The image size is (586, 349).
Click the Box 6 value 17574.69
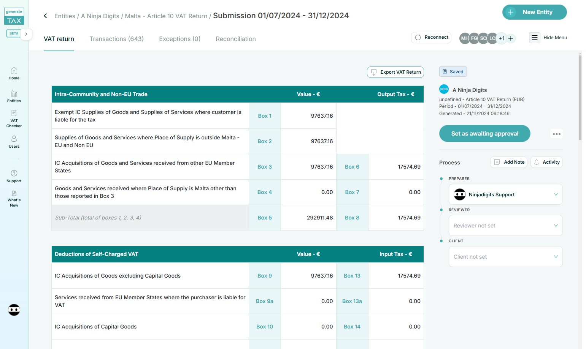coord(409,167)
